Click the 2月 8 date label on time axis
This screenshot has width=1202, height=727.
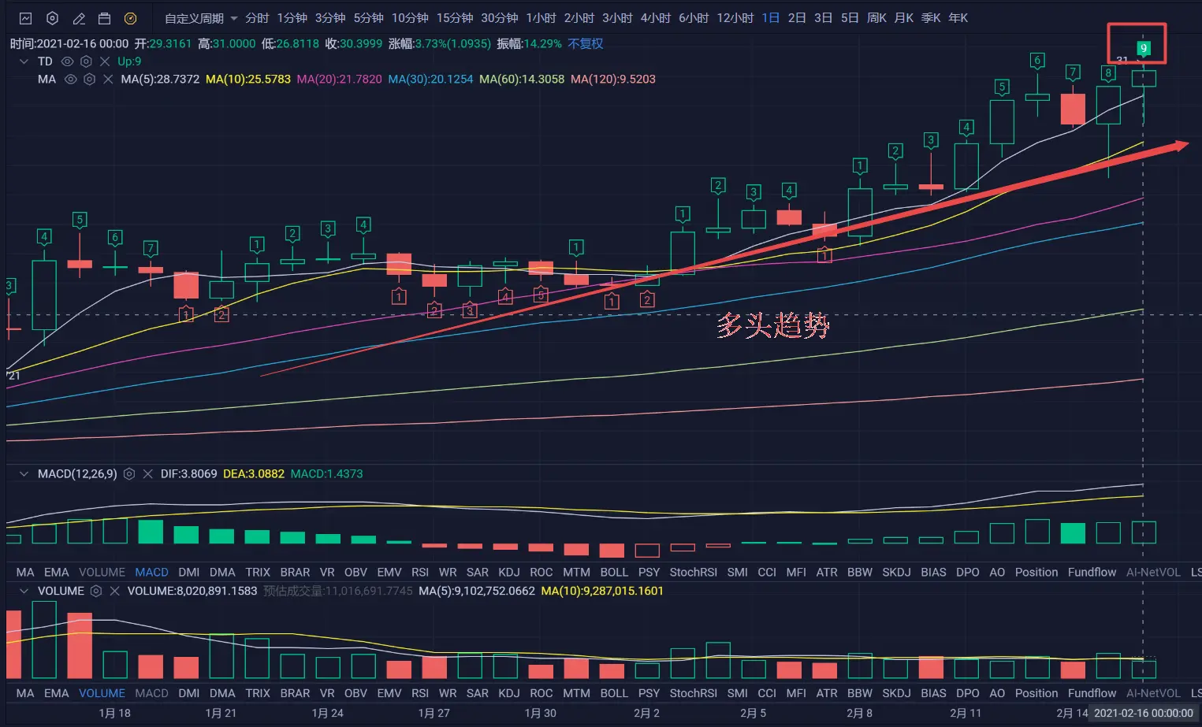click(x=859, y=714)
